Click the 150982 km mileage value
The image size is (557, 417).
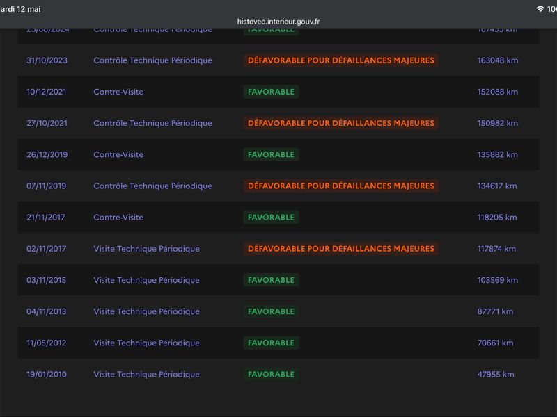click(x=497, y=123)
